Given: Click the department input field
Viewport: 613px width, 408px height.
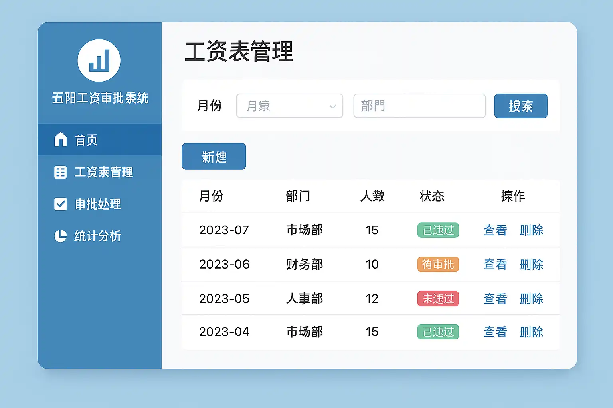Looking at the screenshot, I should [x=419, y=106].
